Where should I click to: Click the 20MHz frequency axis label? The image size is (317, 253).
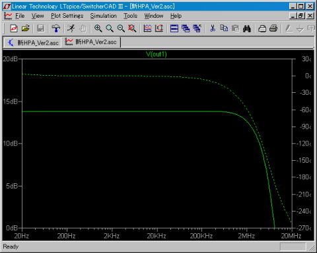[x=291, y=236]
